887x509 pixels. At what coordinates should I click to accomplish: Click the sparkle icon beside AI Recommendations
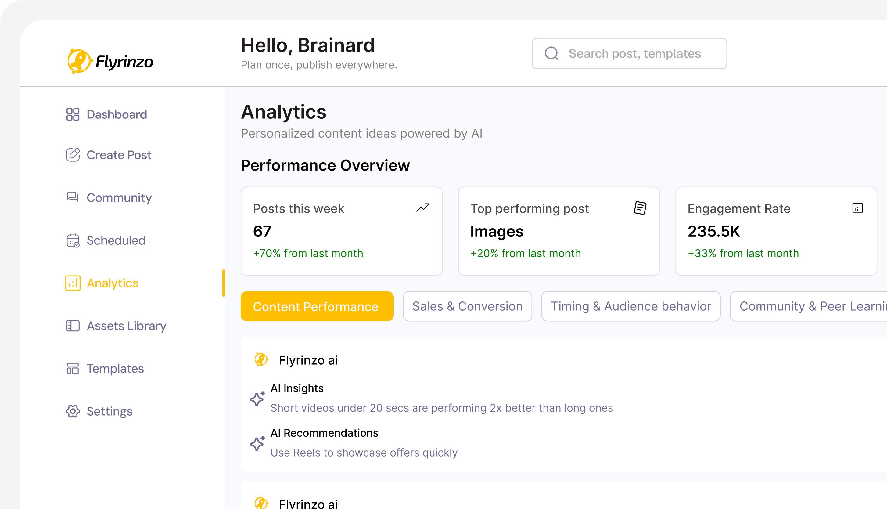click(x=257, y=443)
